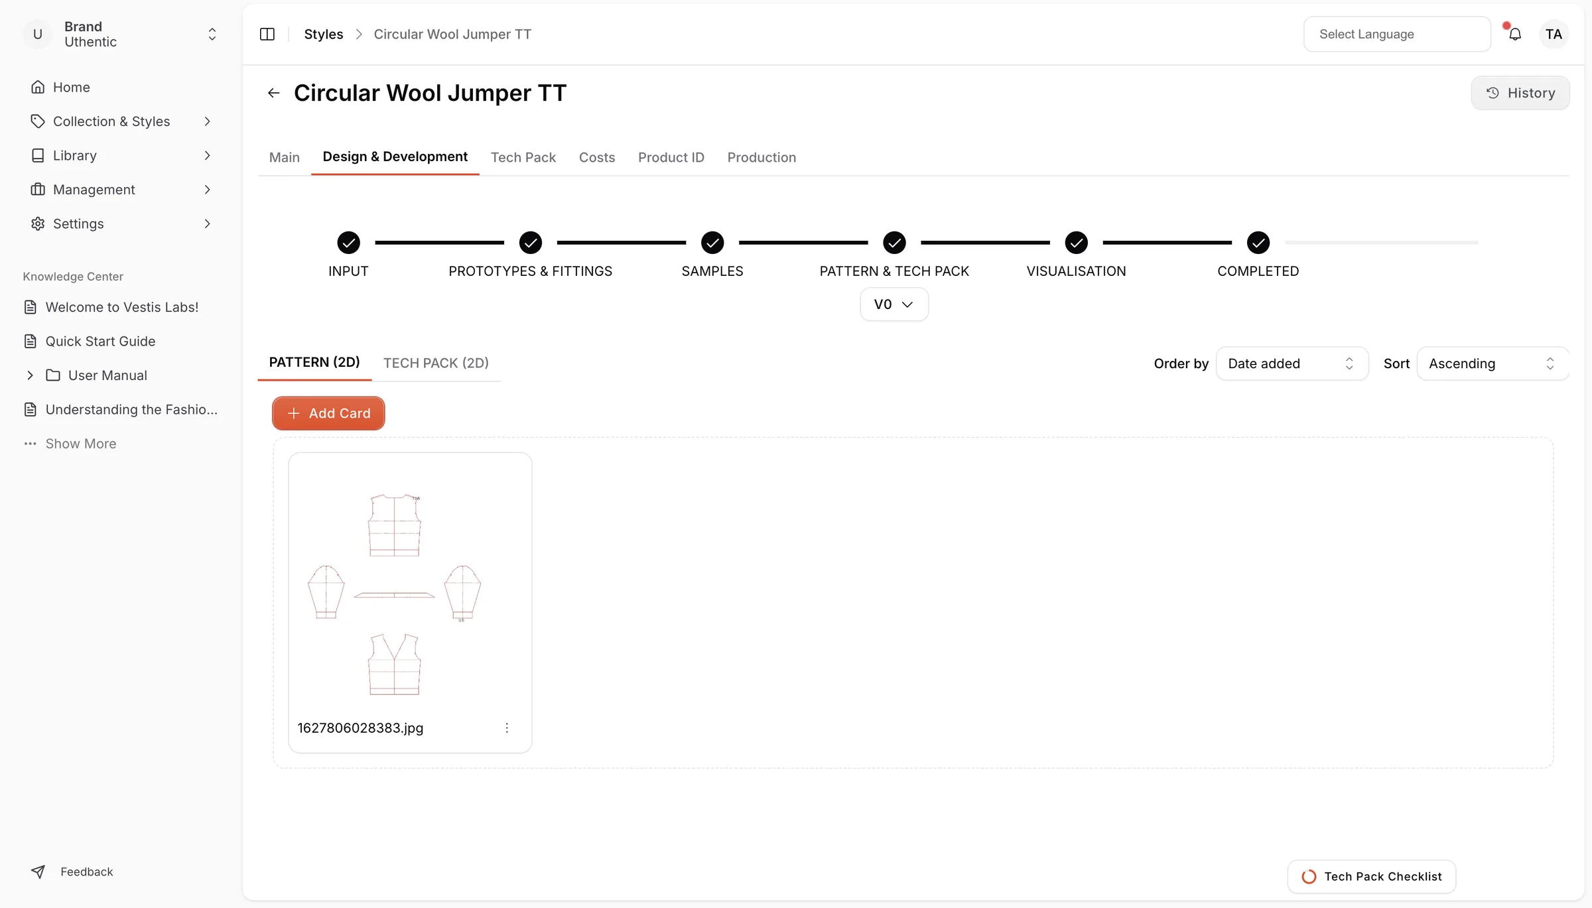
Task: Open the TA user avatar menu
Action: 1554,34
